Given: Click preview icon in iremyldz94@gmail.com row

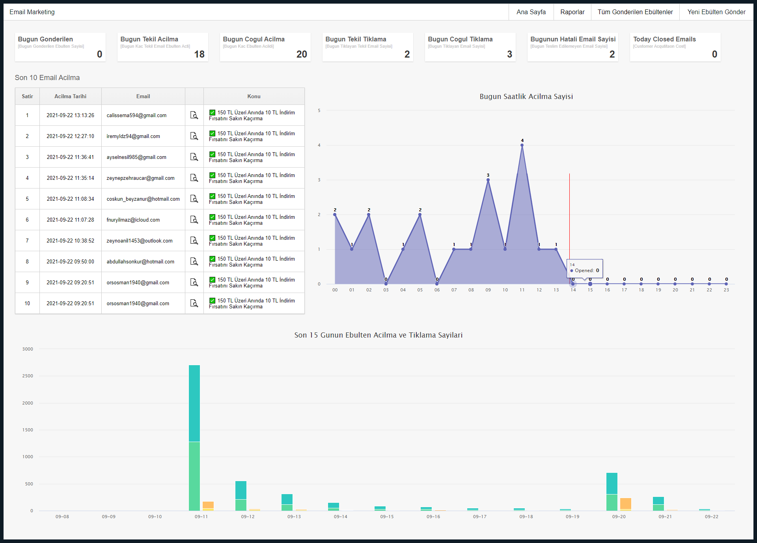Looking at the screenshot, I should point(194,136).
